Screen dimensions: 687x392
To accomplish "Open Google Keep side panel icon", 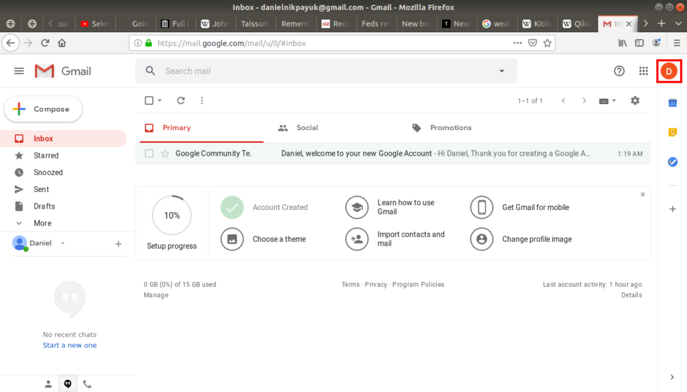I will point(672,132).
